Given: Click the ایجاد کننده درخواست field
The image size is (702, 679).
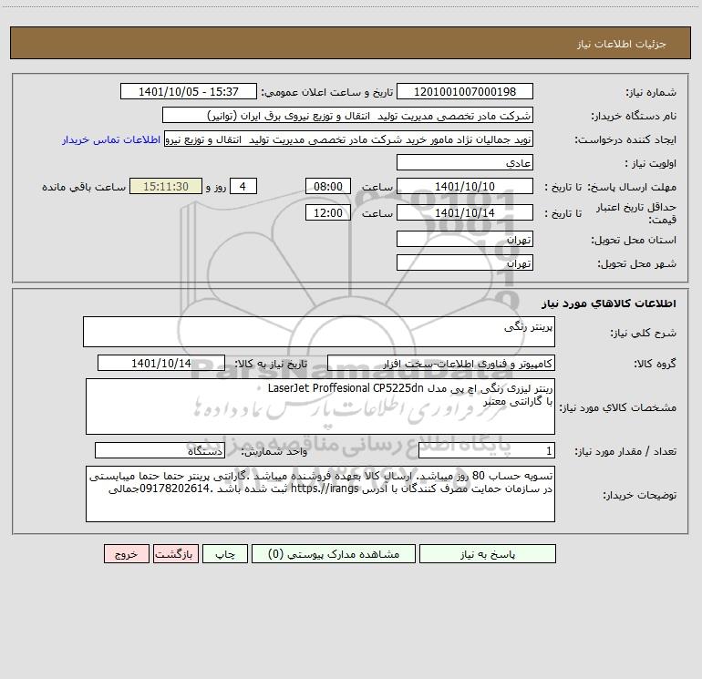Looking at the screenshot, I should (x=349, y=139).
